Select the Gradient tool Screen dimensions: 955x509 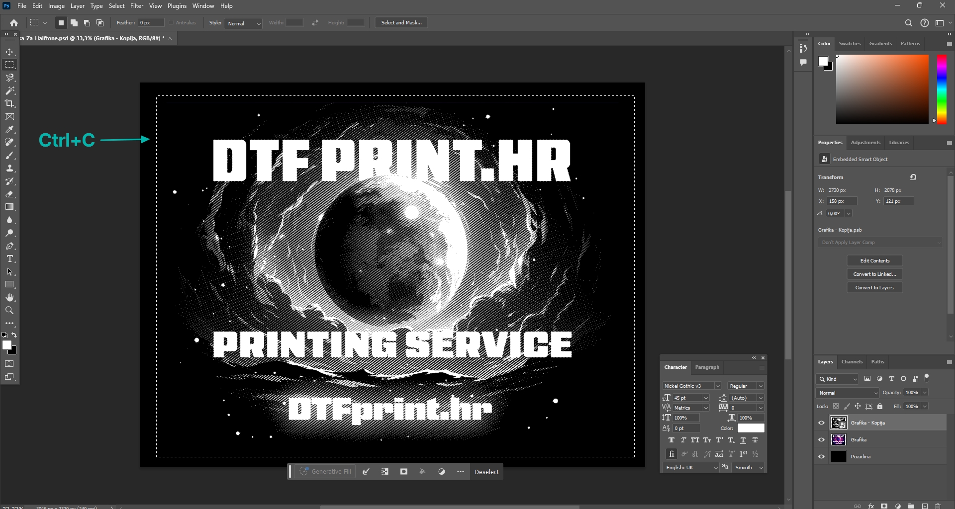[x=9, y=207]
